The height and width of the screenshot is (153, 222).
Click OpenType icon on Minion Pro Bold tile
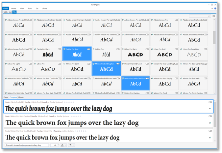(x=64, y=64)
